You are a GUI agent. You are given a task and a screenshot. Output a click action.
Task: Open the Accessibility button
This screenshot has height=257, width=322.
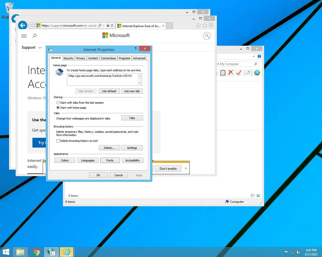tap(133, 160)
